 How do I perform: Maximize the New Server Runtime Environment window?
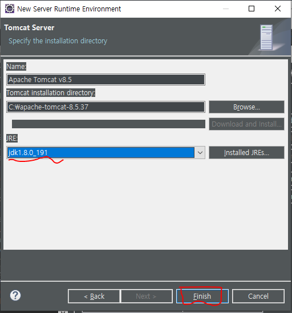252,9
